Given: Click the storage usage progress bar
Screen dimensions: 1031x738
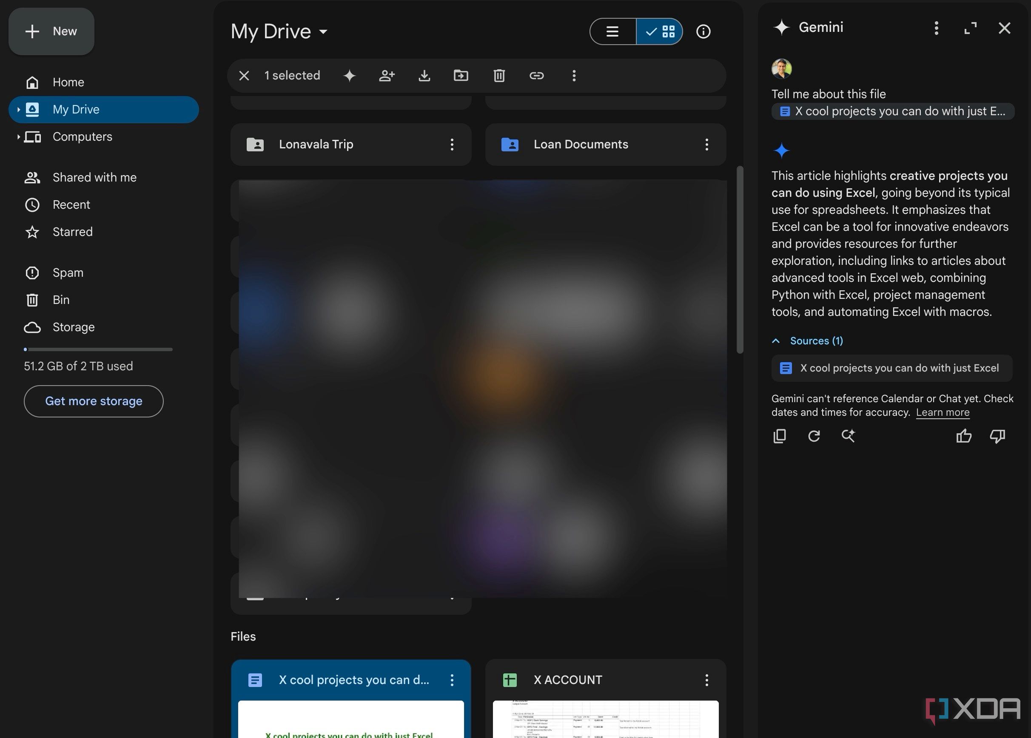Looking at the screenshot, I should [x=98, y=349].
